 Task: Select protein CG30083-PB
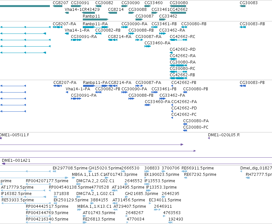point(252,83)
